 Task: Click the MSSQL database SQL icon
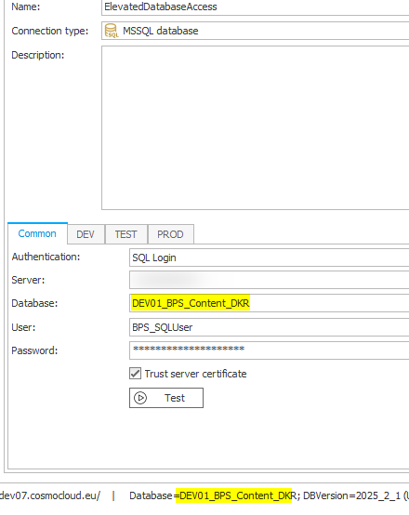tap(112, 31)
